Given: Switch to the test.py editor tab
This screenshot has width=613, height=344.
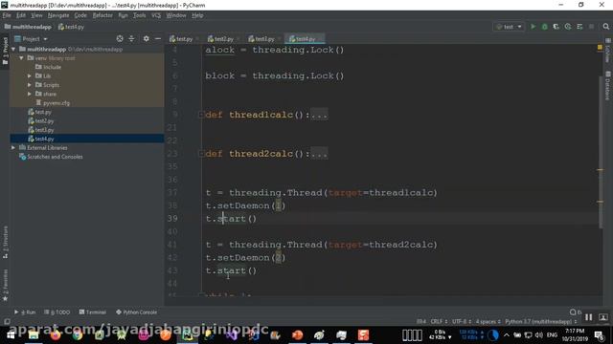Looking at the screenshot, I should pyautogui.click(x=184, y=39).
